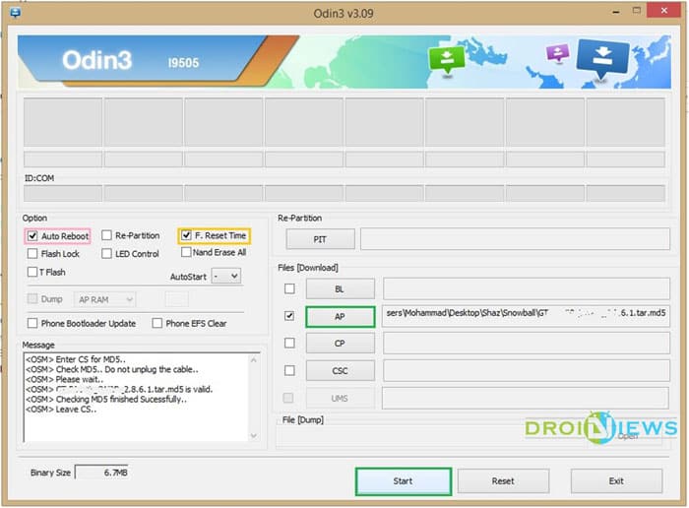Click the BL file path field

527,288
